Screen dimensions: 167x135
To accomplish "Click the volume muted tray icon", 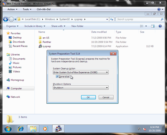I will click(x=144, y=129).
